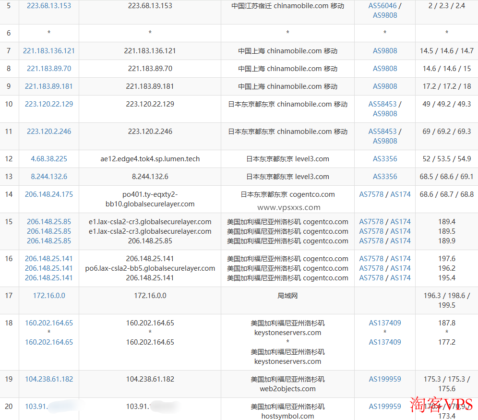Open the 206.148.24.175 IP link
The width and height of the screenshot is (478, 420).
[x=49, y=194]
